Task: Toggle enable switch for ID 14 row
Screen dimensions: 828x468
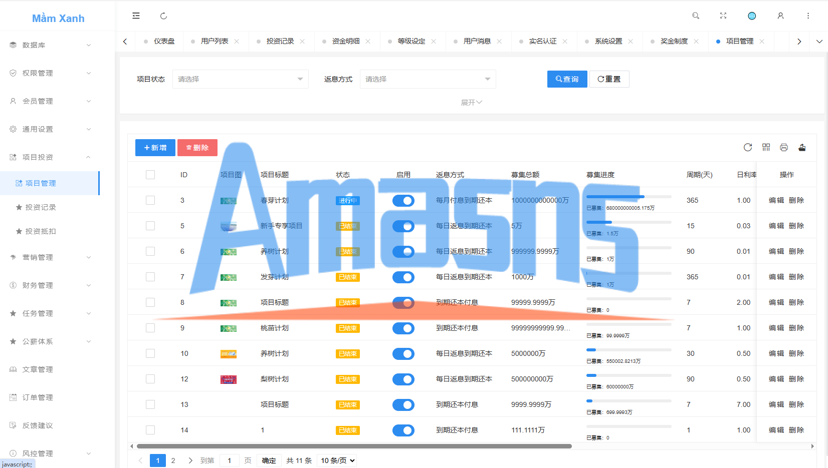Action: (403, 430)
